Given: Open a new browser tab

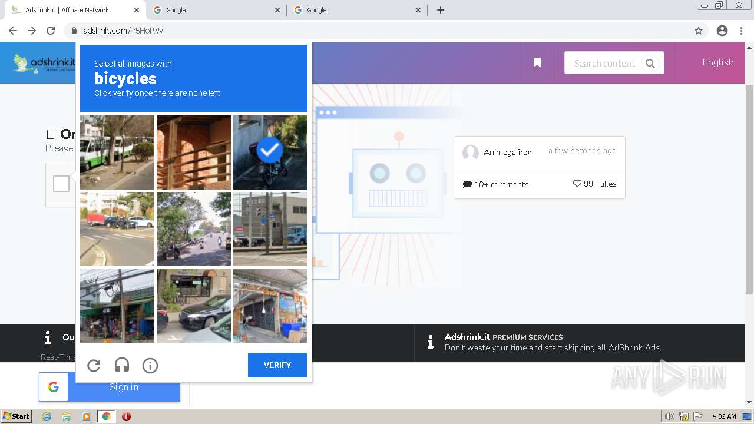Looking at the screenshot, I should tap(441, 10).
